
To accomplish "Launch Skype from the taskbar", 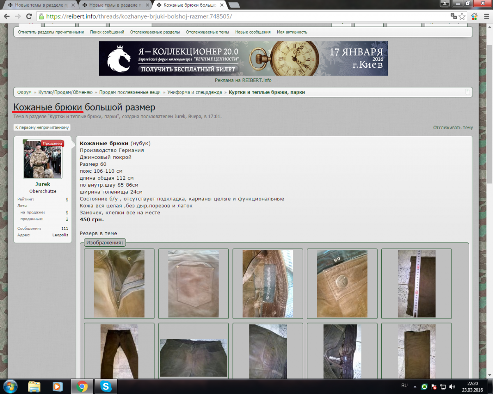I will pyautogui.click(x=106, y=386).
